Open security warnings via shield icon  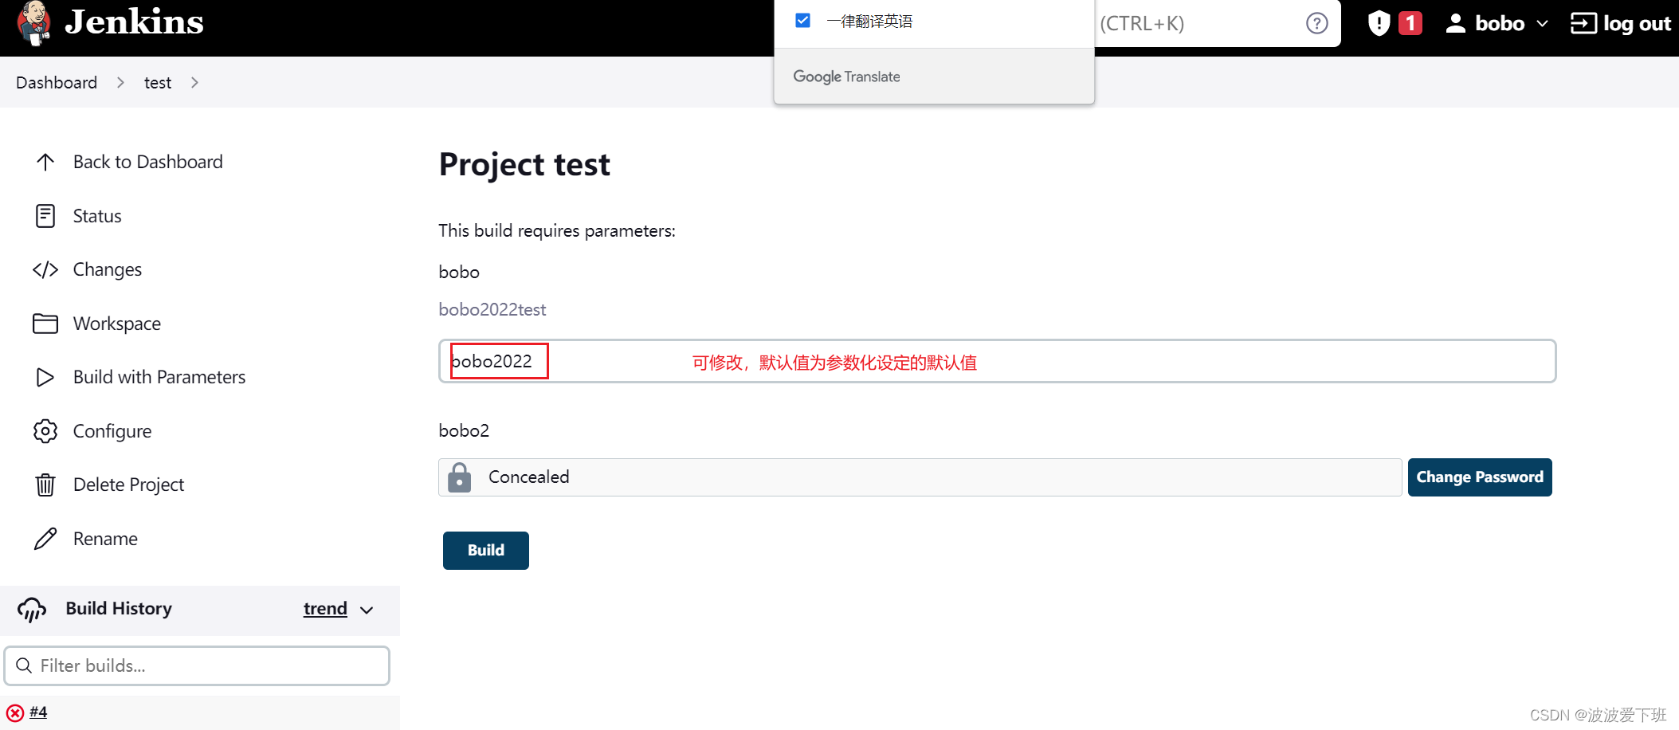coord(1378,23)
